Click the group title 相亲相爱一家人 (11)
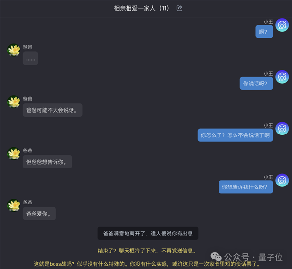Image resolution: width=292 pixels, height=269 pixels. 141,8
